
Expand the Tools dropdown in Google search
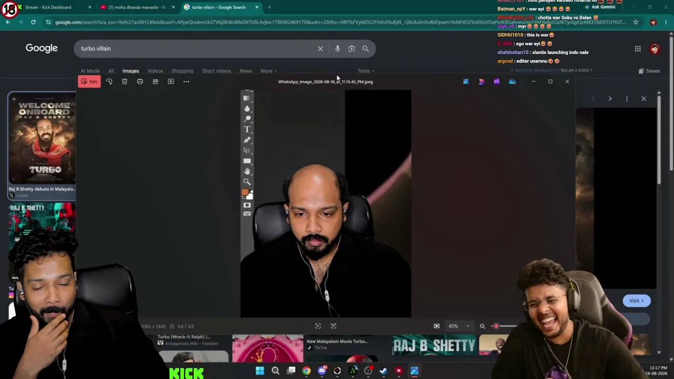pos(366,71)
